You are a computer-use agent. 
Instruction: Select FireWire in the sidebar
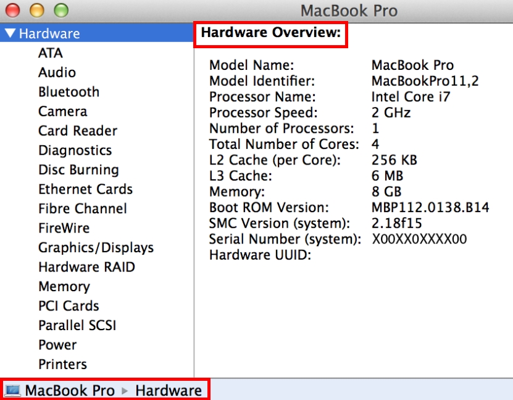[64, 228]
